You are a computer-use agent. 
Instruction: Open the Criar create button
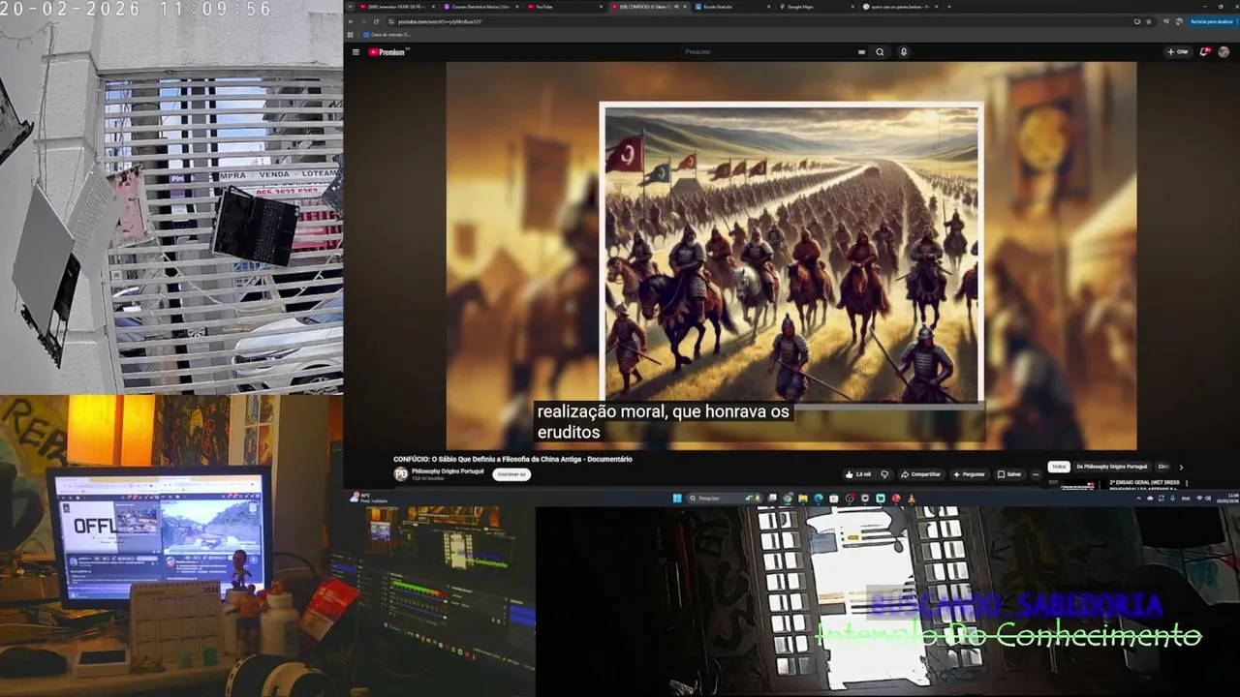[1178, 52]
